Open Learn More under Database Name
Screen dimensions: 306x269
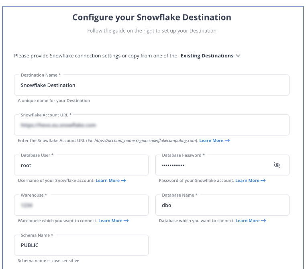[x=247, y=221]
